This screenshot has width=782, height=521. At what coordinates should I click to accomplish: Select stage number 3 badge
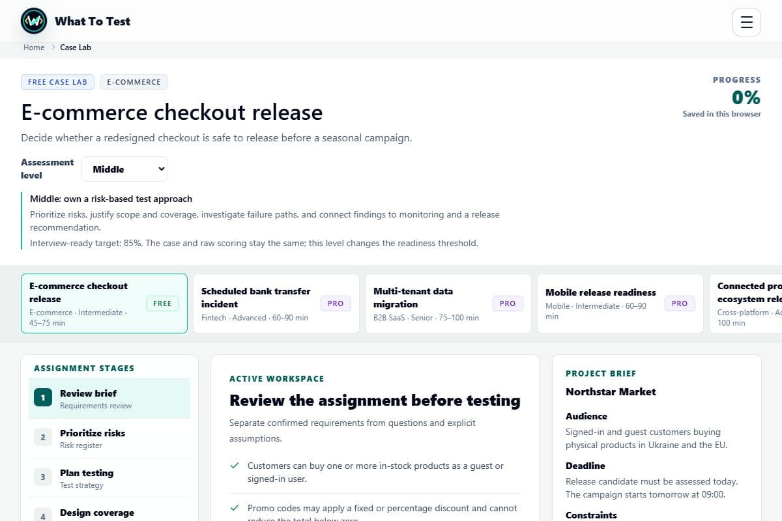[x=43, y=477]
